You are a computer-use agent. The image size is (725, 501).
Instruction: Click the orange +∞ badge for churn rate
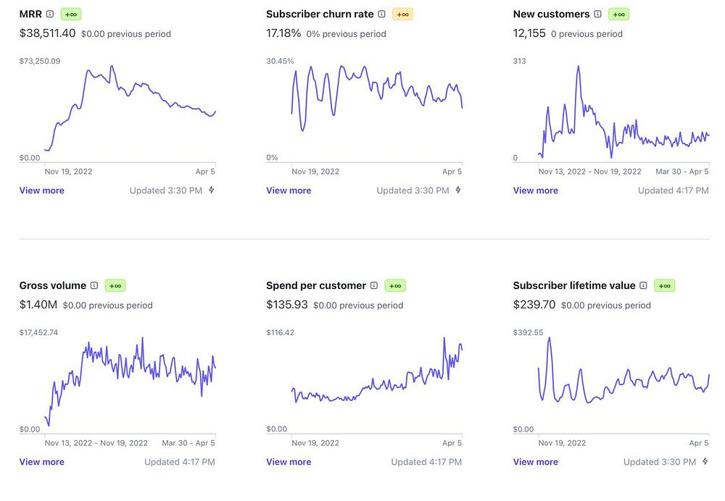coord(402,14)
